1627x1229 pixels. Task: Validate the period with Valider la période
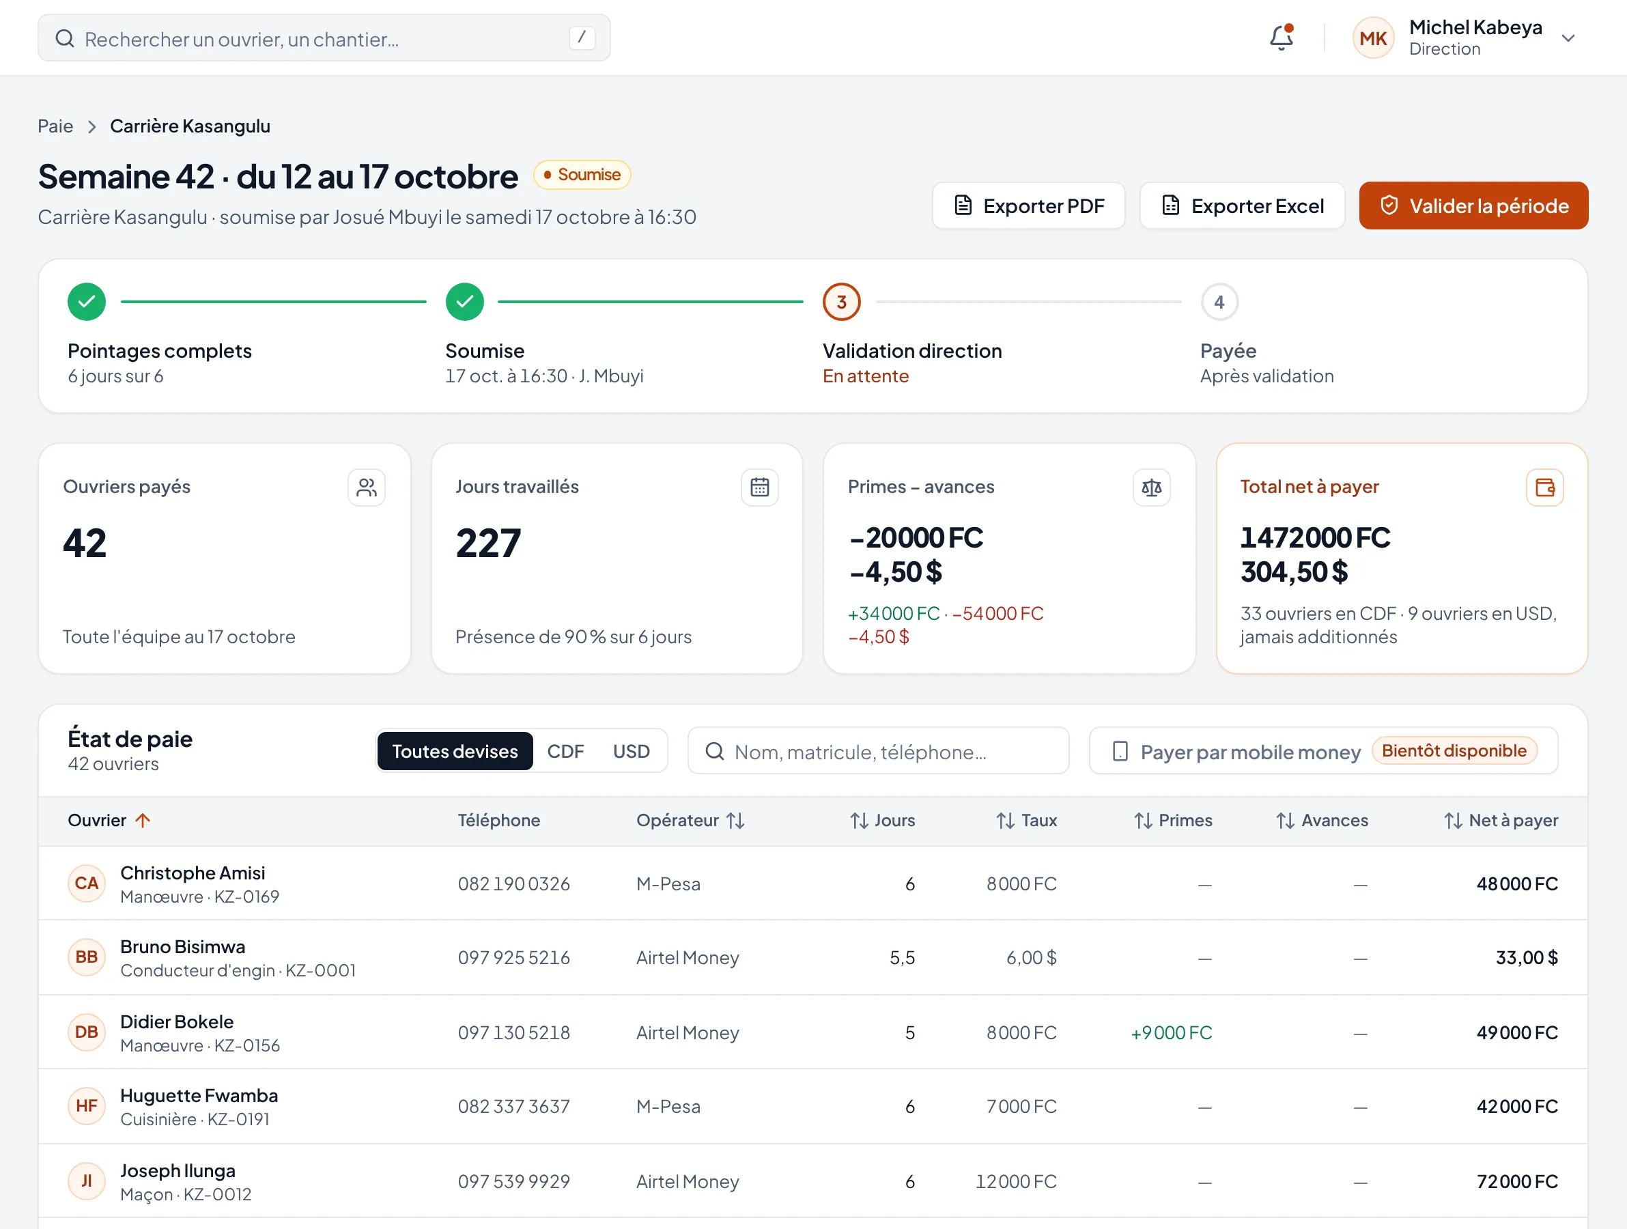pyautogui.click(x=1473, y=206)
